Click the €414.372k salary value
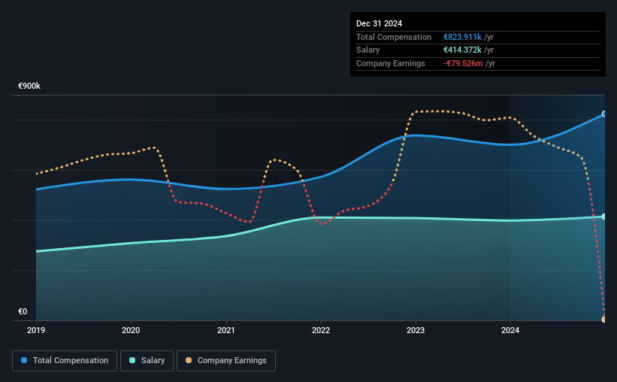617x382 pixels. coord(462,50)
